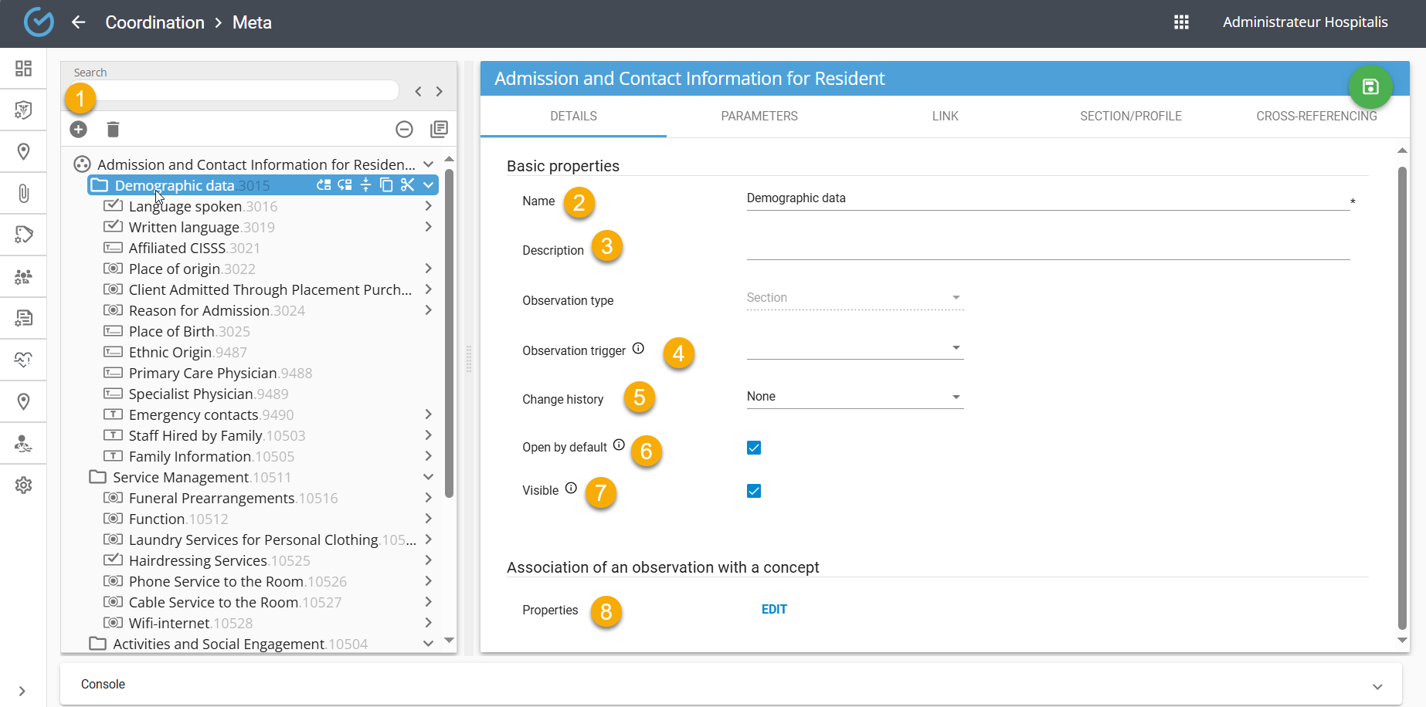The height and width of the screenshot is (707, 1426).
Task: Toggle the Open by default checkbox
Action: click(754, 448)
